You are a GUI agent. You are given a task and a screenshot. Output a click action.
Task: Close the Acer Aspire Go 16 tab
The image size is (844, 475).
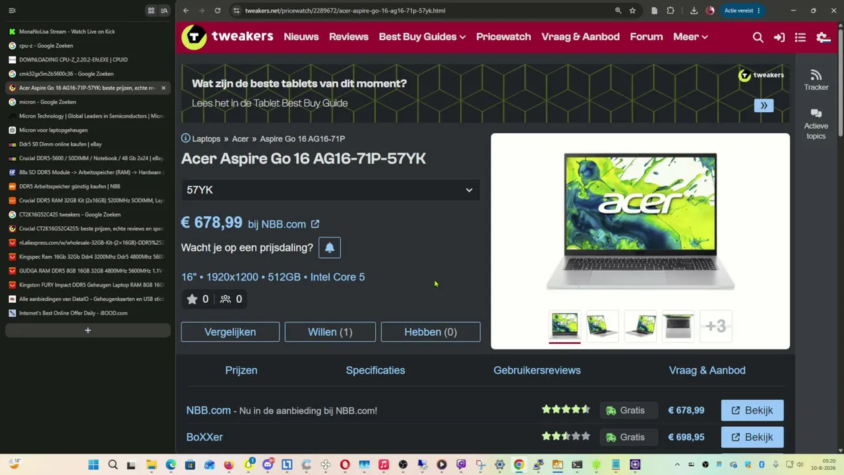coord(164,88)
